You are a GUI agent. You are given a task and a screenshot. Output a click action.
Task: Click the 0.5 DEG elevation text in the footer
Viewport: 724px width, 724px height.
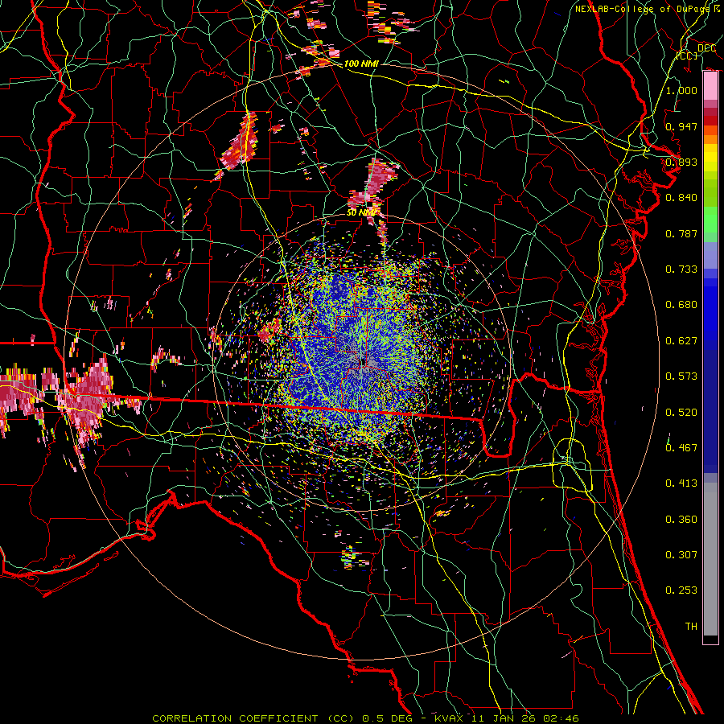click(389, 718)
